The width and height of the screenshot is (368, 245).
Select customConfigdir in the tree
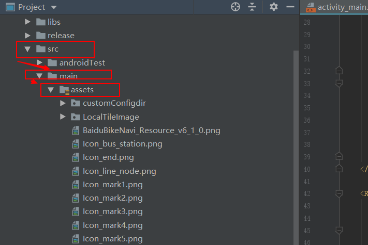click(114, 103)
